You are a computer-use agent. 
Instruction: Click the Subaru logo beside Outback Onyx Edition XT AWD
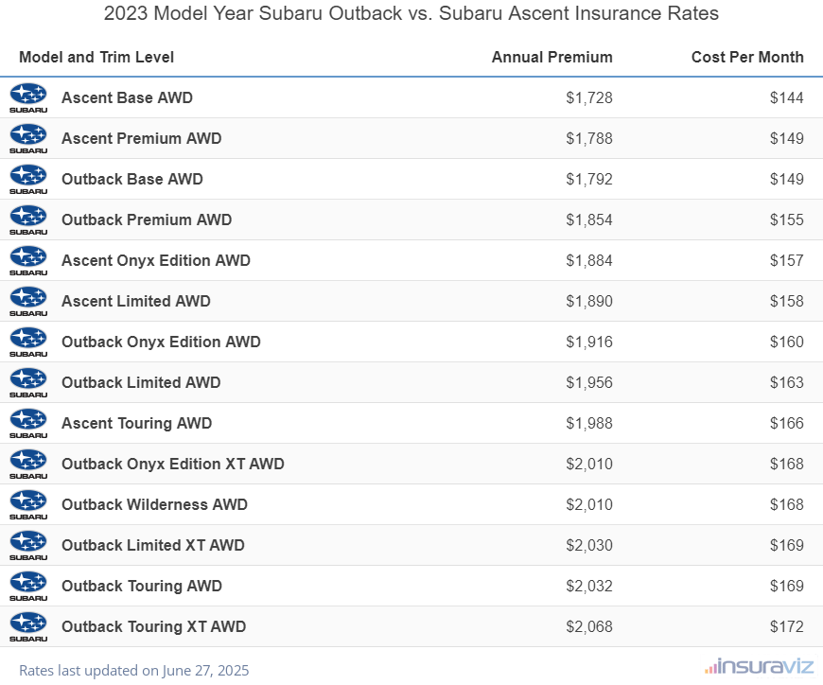(x=28, y=464)
